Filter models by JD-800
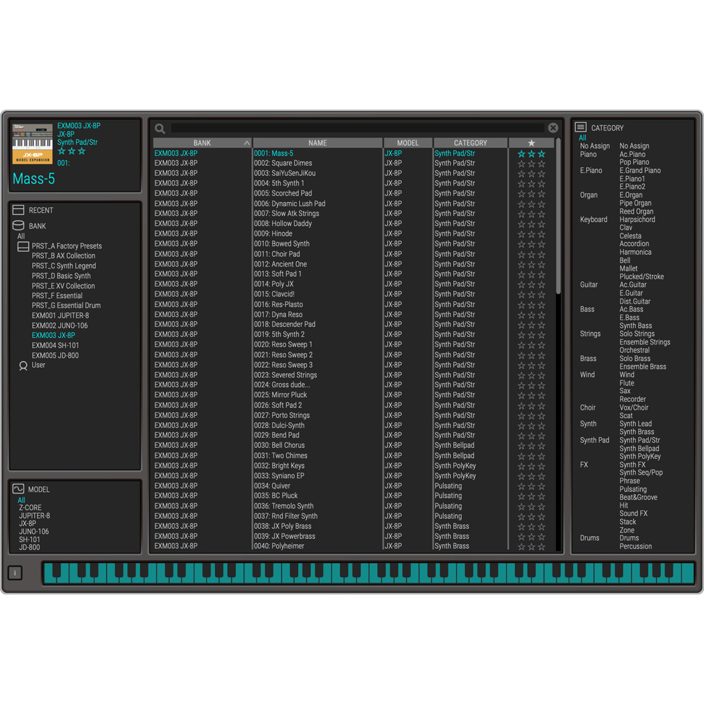The height and width of the screenshot is (704, 704). [x=29, y=547]
